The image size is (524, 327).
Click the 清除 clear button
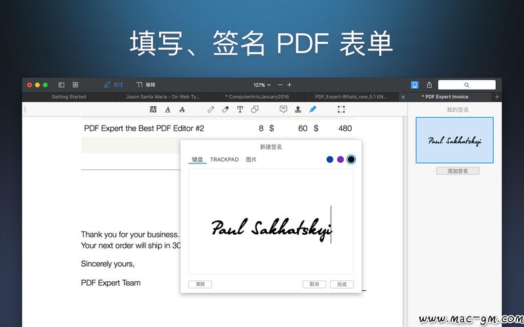point(200,284)
